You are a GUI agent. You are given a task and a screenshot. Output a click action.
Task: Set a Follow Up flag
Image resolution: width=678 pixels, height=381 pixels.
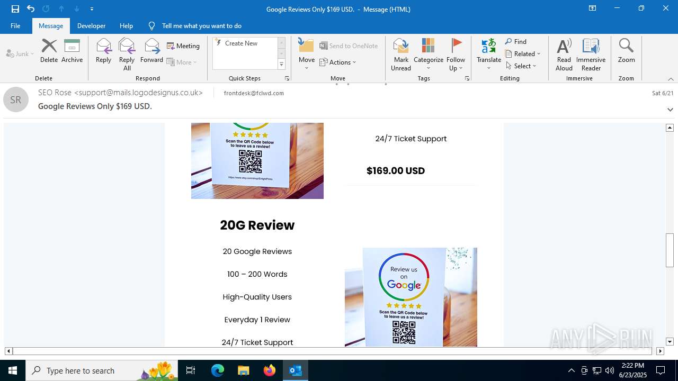[x=456, y=55]
